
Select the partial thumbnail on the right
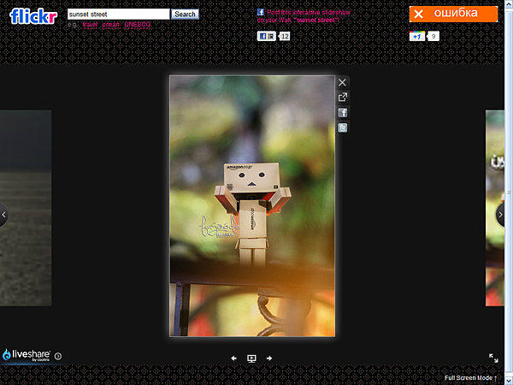click(495, 208)
